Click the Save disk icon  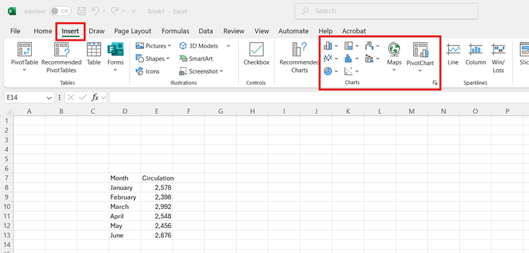(x=81, y=11)
